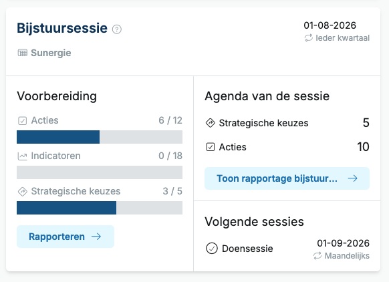Click the checkbox icon next to Voorbereiding Acties
389x282 pixels.
pyautogui.click(x=22, y=121)
